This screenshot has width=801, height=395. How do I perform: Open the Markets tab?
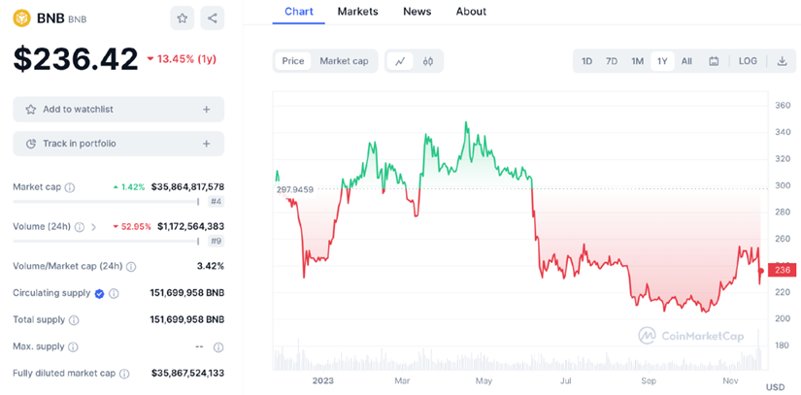click(357, 12)
